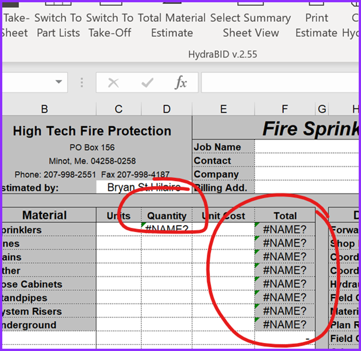Click the formula bar cancel X icon
This screenshot has width=361, height=351.
coord(114,83)
